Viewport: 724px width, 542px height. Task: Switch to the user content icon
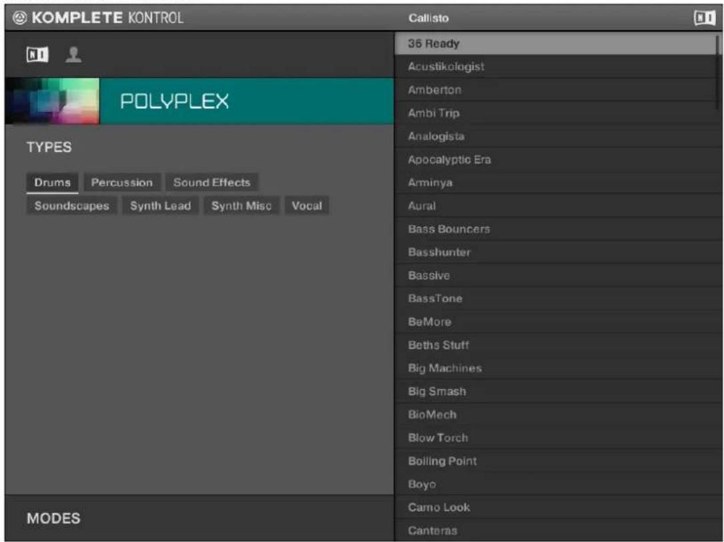tap(73, 55)
